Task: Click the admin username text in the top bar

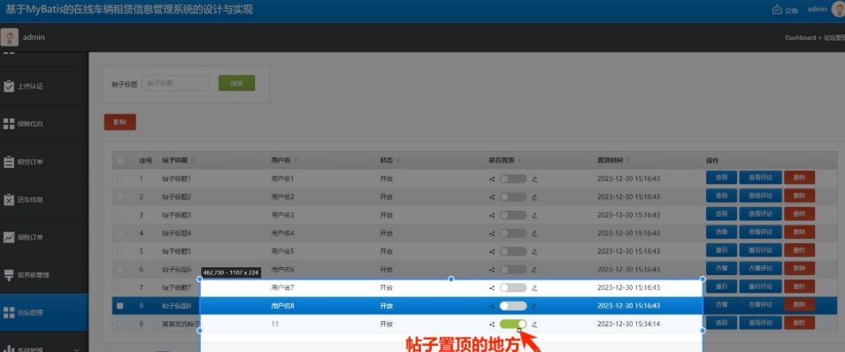Action: [x=817, y=9]
